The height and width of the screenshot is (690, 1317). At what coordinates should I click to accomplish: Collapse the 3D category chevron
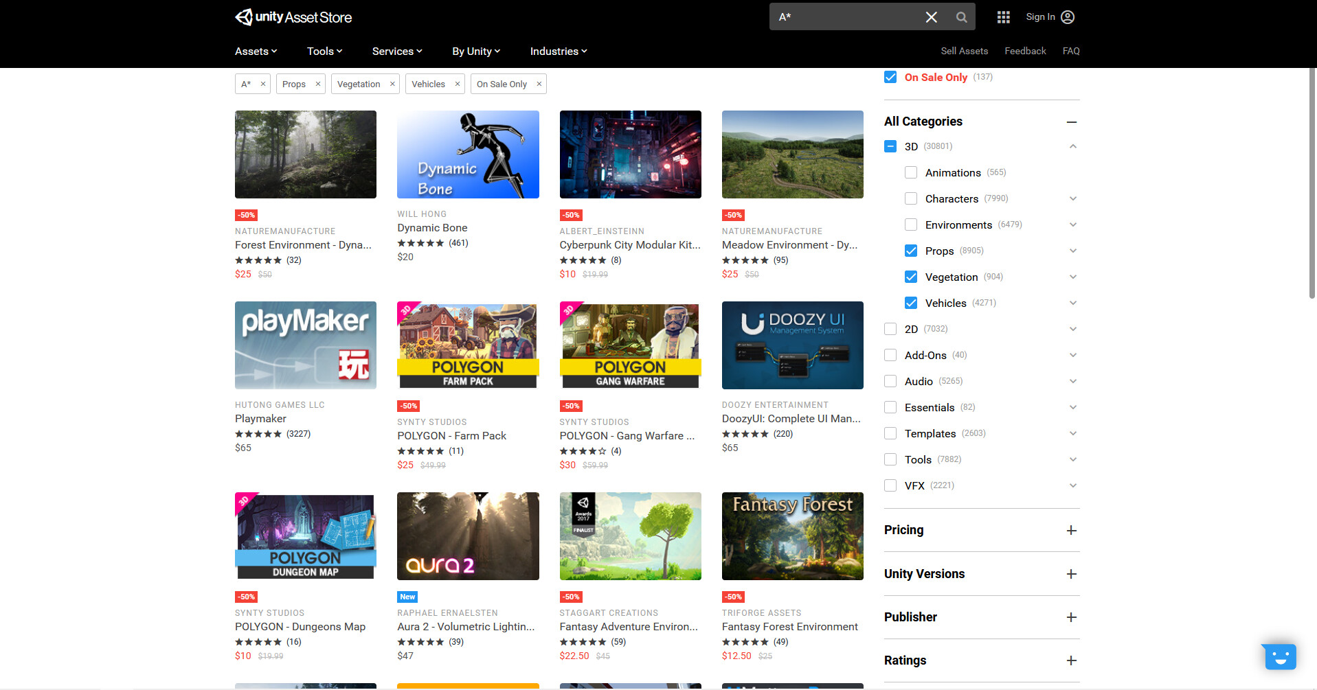1072,146
